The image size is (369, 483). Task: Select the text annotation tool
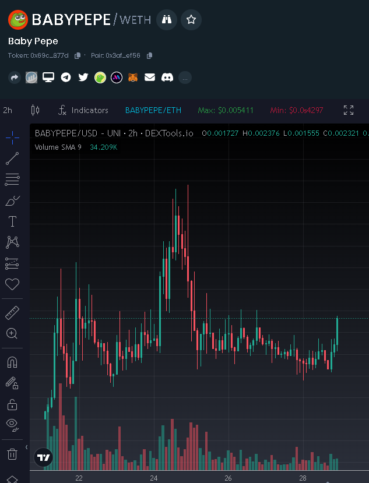[12, 221]
